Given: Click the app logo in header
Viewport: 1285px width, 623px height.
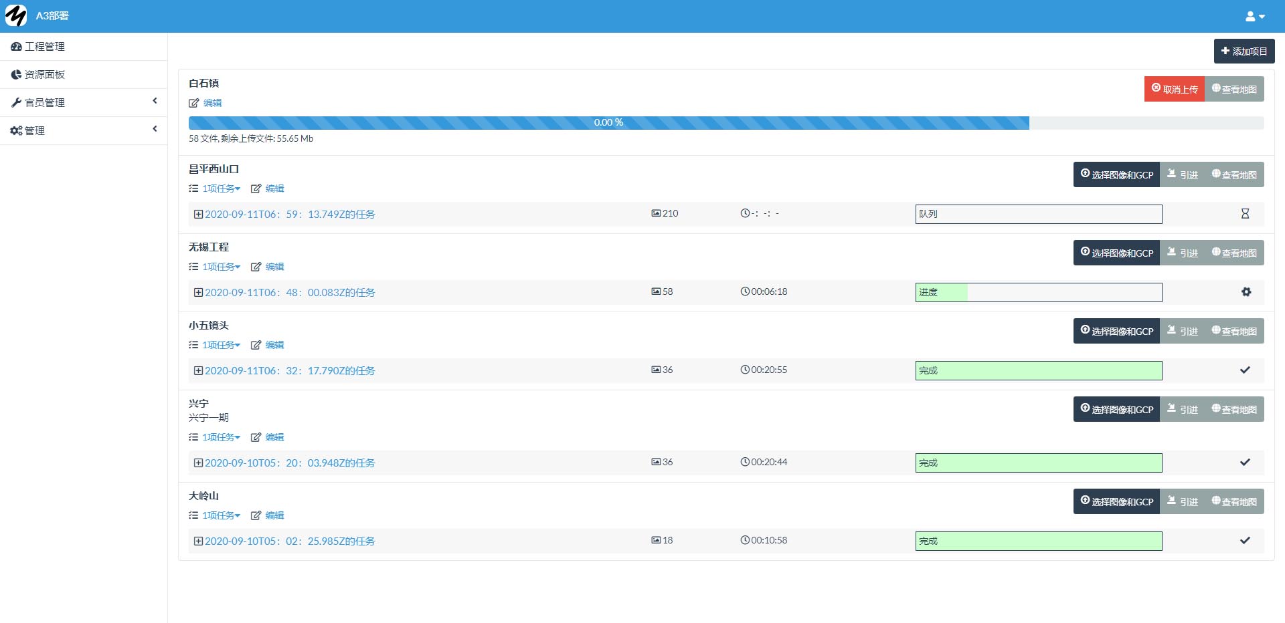Looking at the screenshot, I should click(x=16, y=15).
